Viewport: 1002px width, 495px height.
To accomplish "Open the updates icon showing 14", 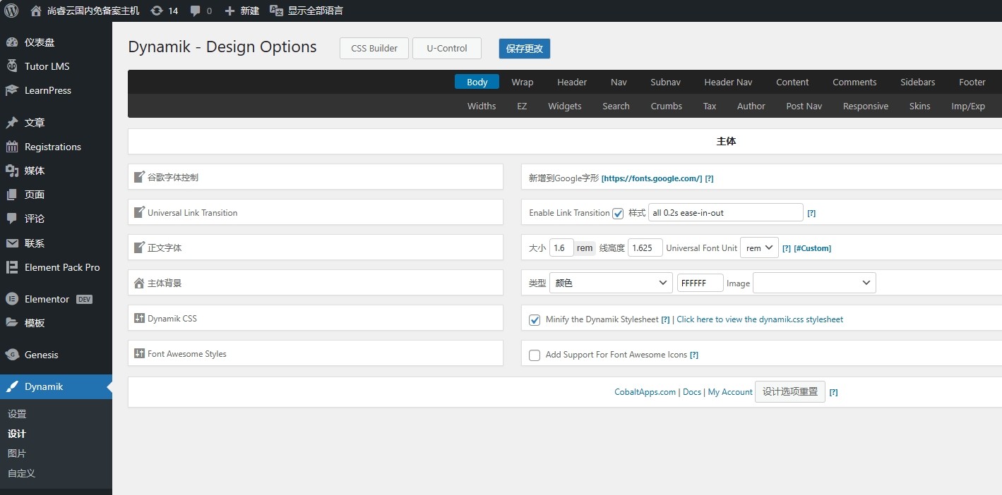I will (157, 11).
